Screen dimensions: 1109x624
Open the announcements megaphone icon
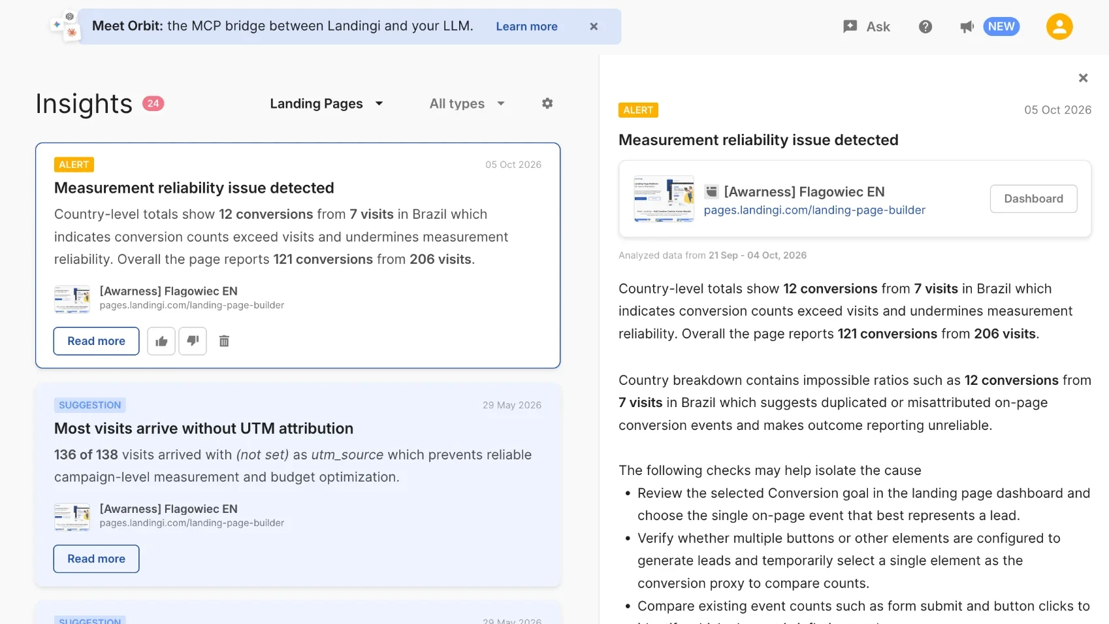point(967,27)
